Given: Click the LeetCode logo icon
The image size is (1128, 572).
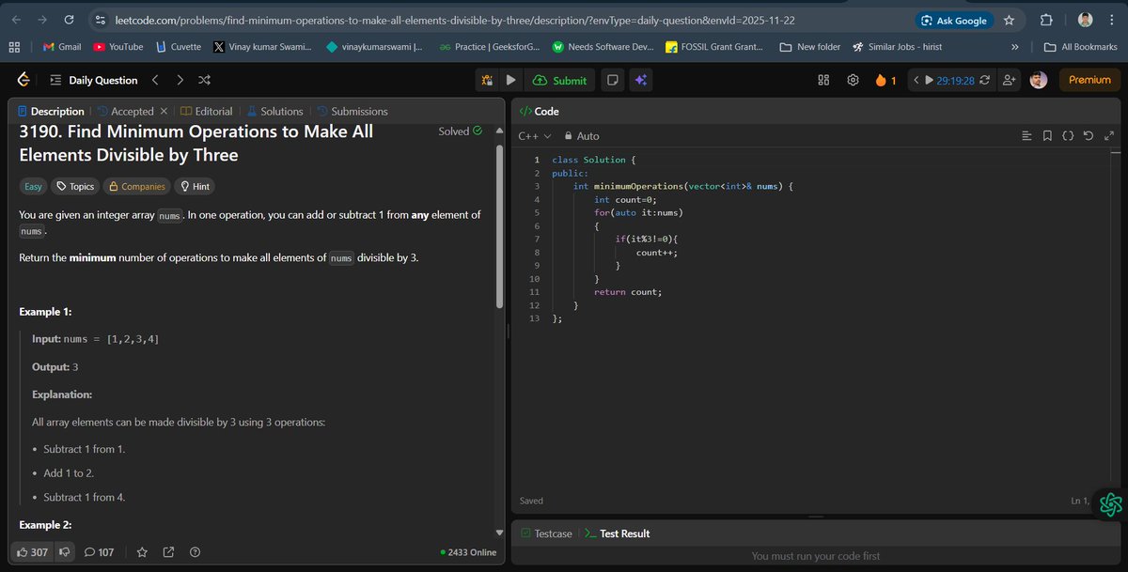Looking at the screenshot, I should tap(23, 81).
